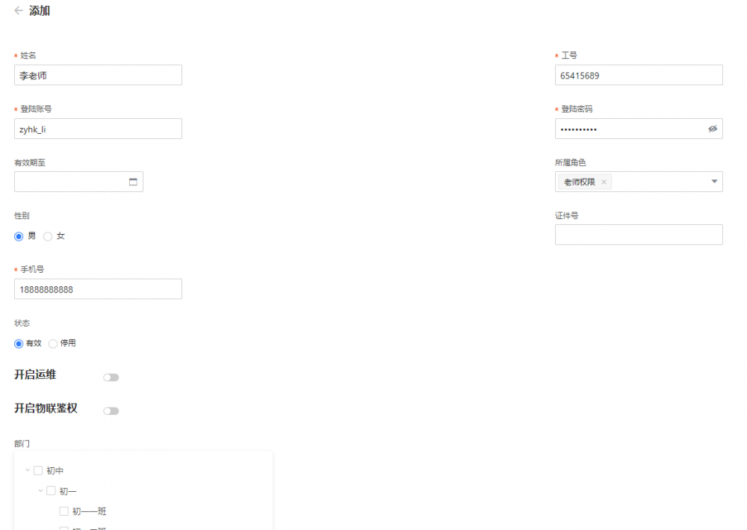747x530 pixels.
Task: Enable the 开启运维 switch
Action: point(111,378)
